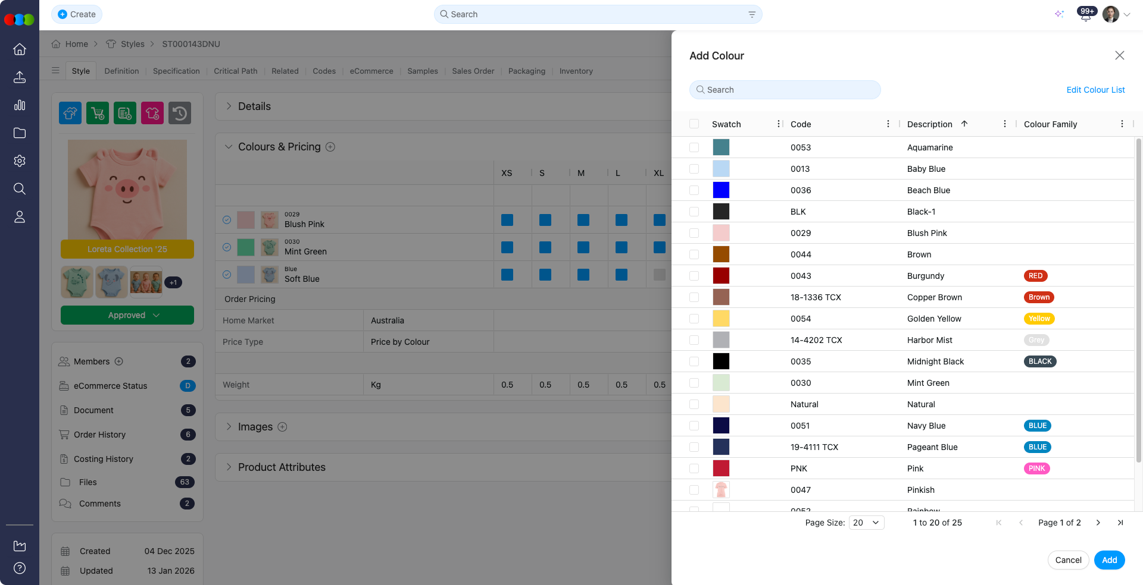Open the Approved status dropdown
Image resolution: width=1143 pixels, height=585 pixels.
coord(127,315)
